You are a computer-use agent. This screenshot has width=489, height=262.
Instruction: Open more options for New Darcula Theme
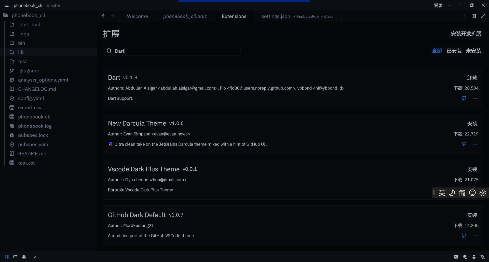475,144
